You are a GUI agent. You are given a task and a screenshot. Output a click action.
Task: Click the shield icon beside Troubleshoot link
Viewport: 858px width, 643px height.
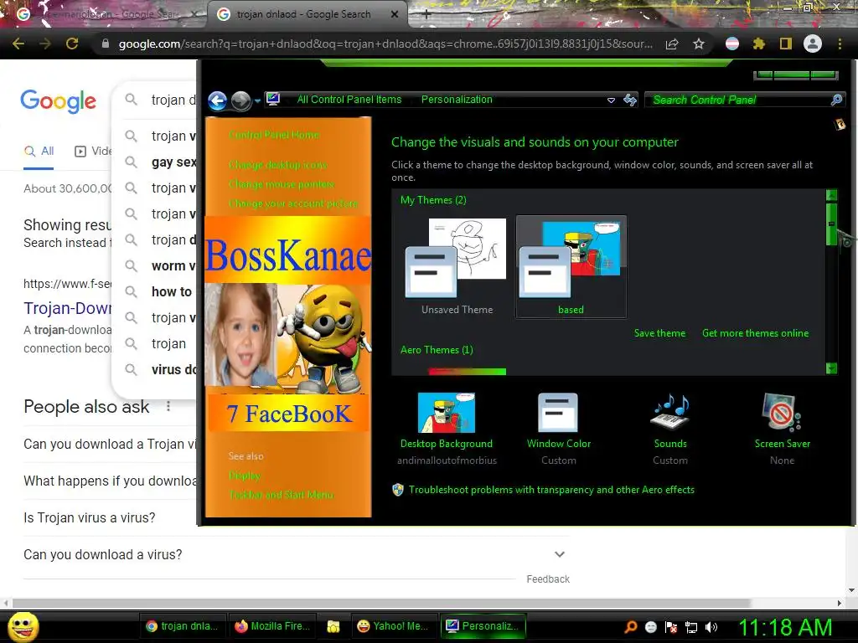398,489
